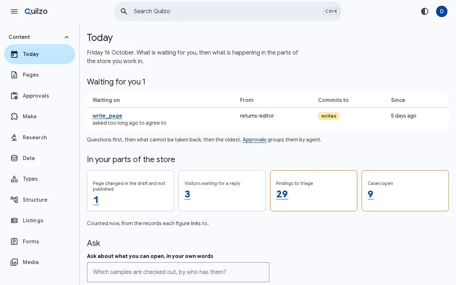Screen dimensions: 456x285
Task: Click the Ctrl K shortcut badge
Action: click(331, 11)
